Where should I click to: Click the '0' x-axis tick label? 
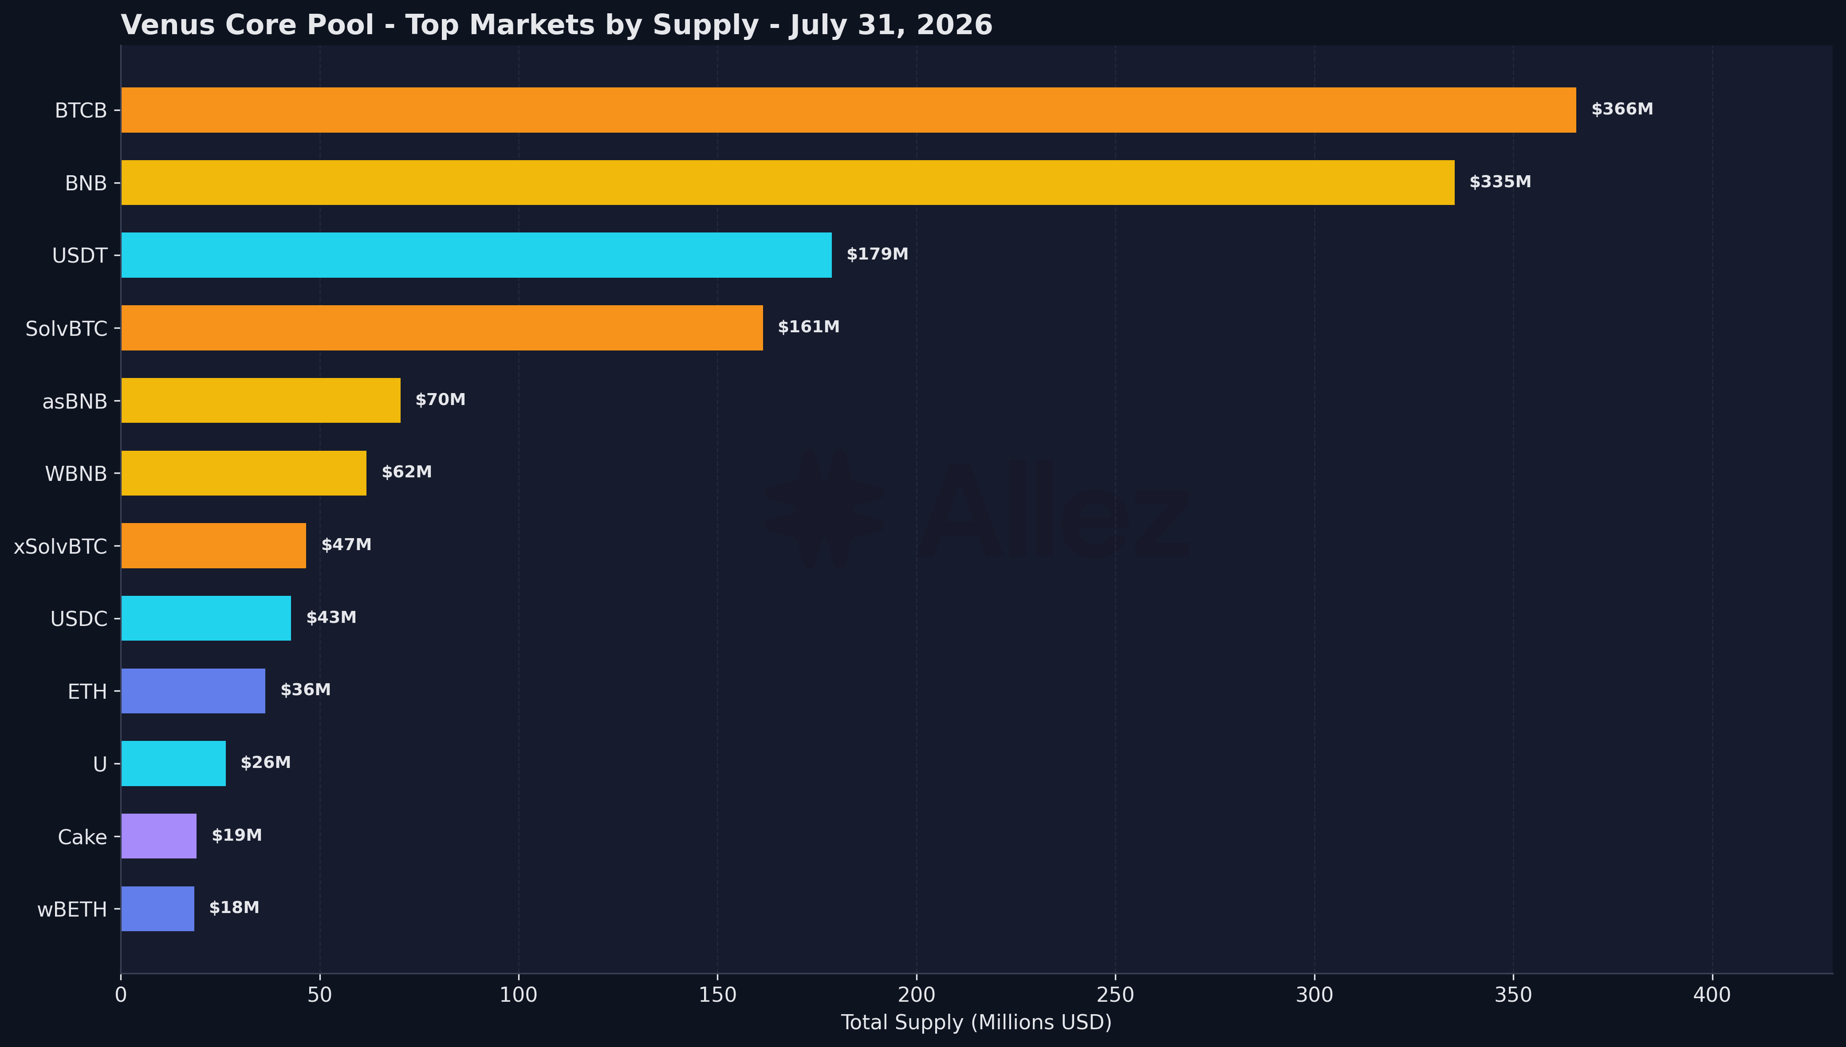point(121,995)
